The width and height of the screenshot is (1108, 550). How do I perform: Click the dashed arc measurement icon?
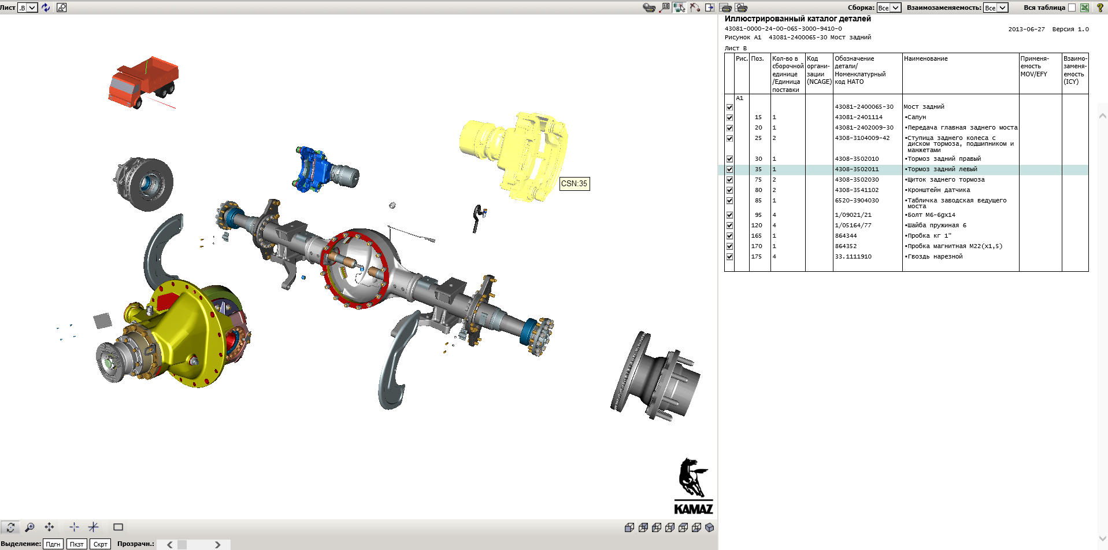pyautogui.click(x=695, y=8)
